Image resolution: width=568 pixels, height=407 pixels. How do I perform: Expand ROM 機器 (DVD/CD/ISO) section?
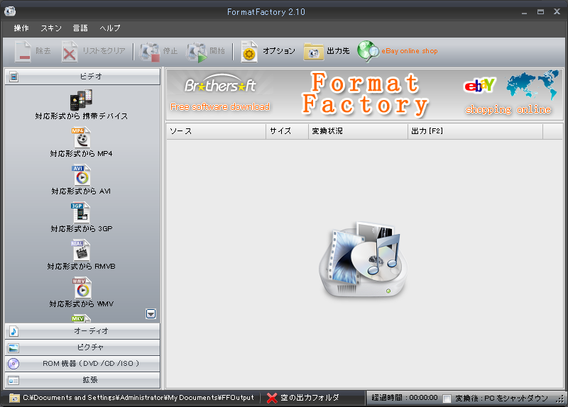[82, 364]
